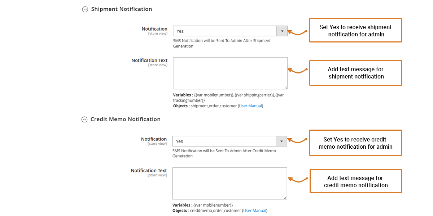Focus the shipment Notification Text field
Viewport: 433px width, 216px height.
click(x=230, y=73)
